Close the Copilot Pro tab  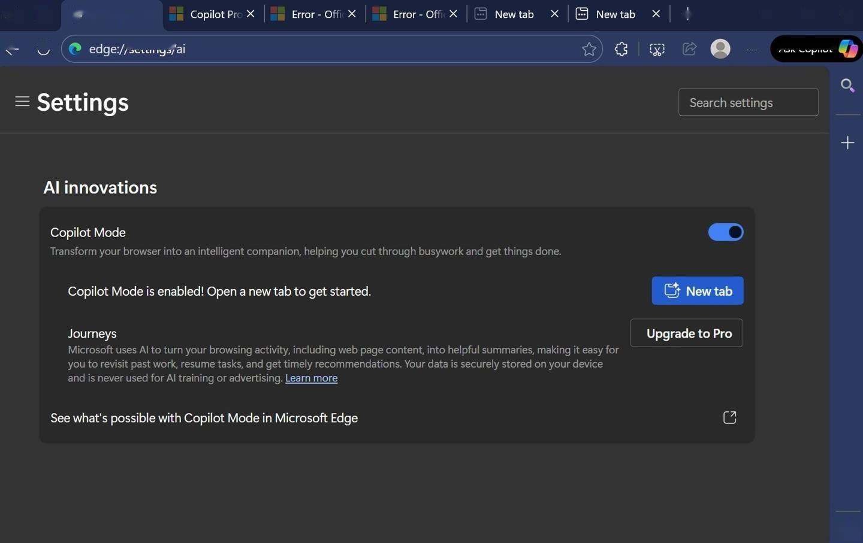point(251,14)
